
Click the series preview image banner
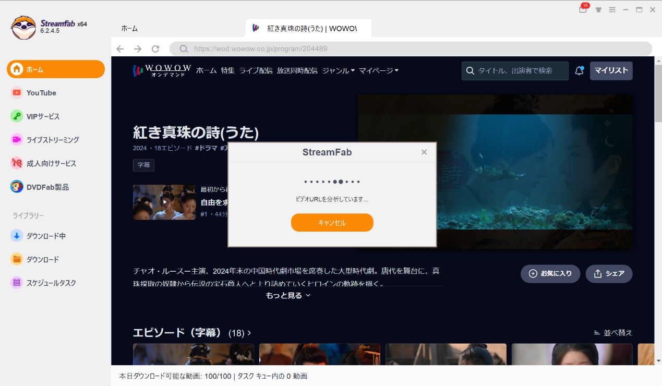pos(495,172)
